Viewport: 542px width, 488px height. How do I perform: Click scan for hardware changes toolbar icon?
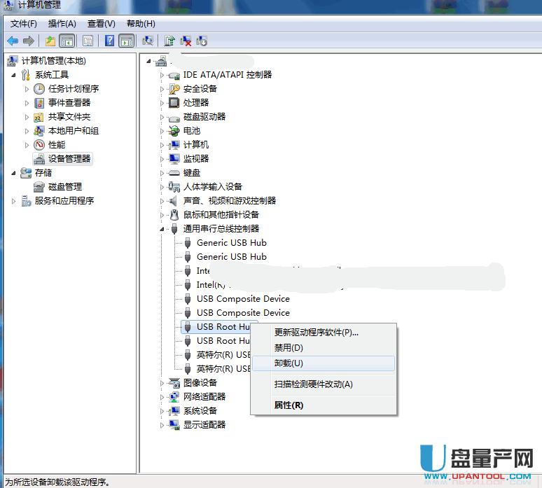148,41
